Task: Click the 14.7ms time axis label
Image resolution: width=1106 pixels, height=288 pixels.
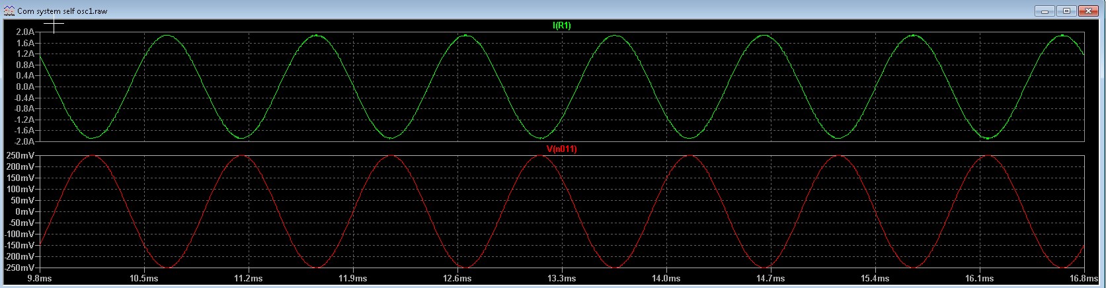Action: (770, 279)
